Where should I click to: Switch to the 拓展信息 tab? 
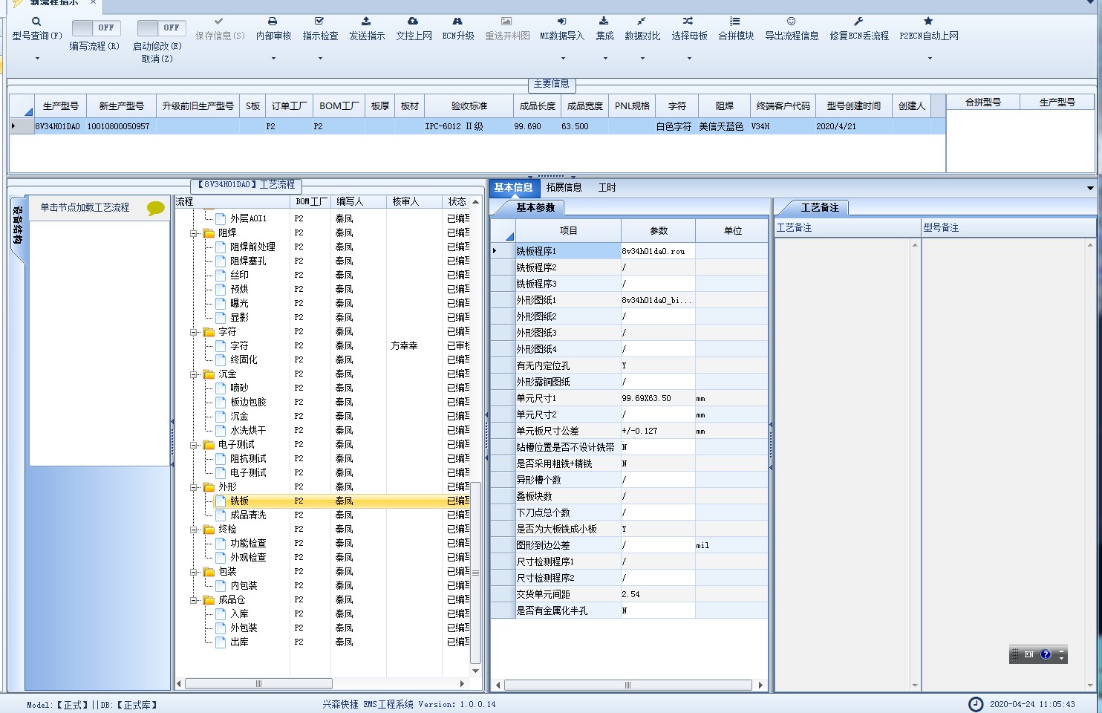(x=564, y=187)
